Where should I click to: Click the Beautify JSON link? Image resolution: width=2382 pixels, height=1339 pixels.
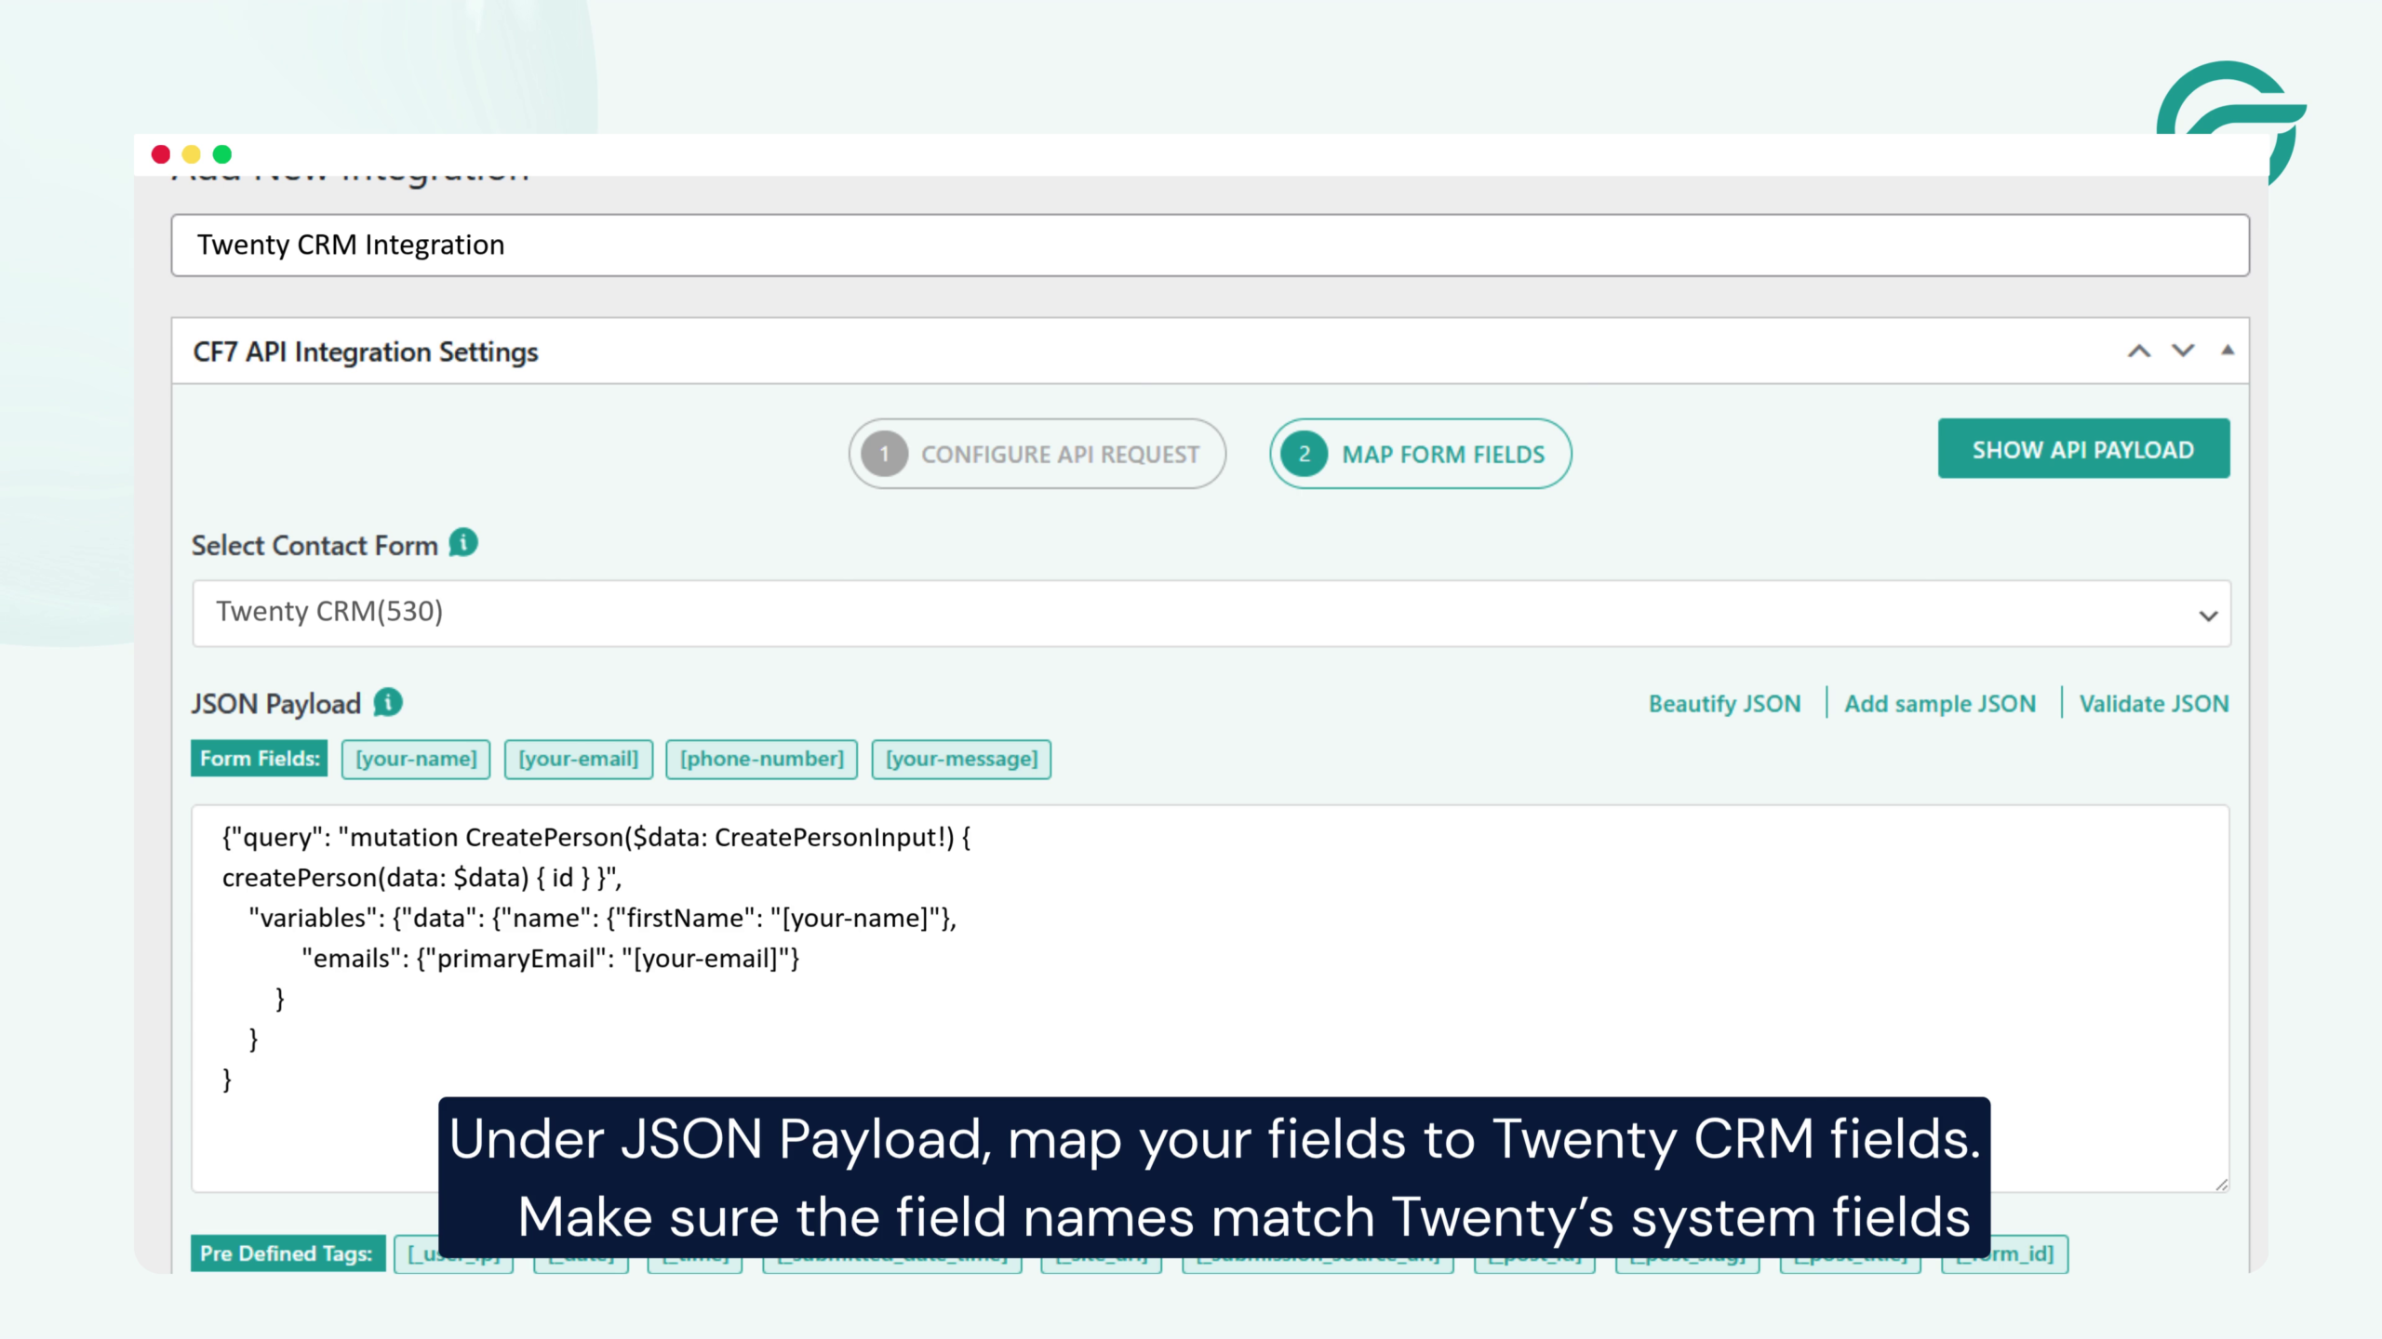pyautogui.click(x=1724, y=704)
